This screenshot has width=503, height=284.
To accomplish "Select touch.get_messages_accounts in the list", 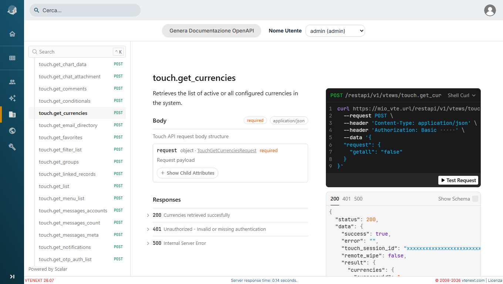I will tap(77, 211).
